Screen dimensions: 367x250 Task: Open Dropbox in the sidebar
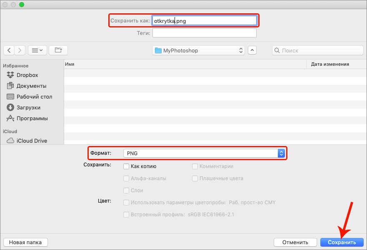coord(27,75)
